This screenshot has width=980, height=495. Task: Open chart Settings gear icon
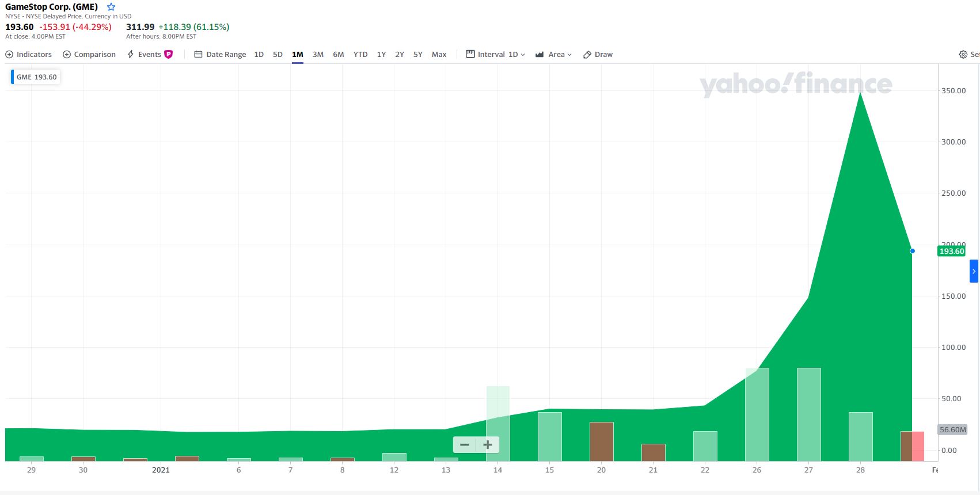pos(963,54)
